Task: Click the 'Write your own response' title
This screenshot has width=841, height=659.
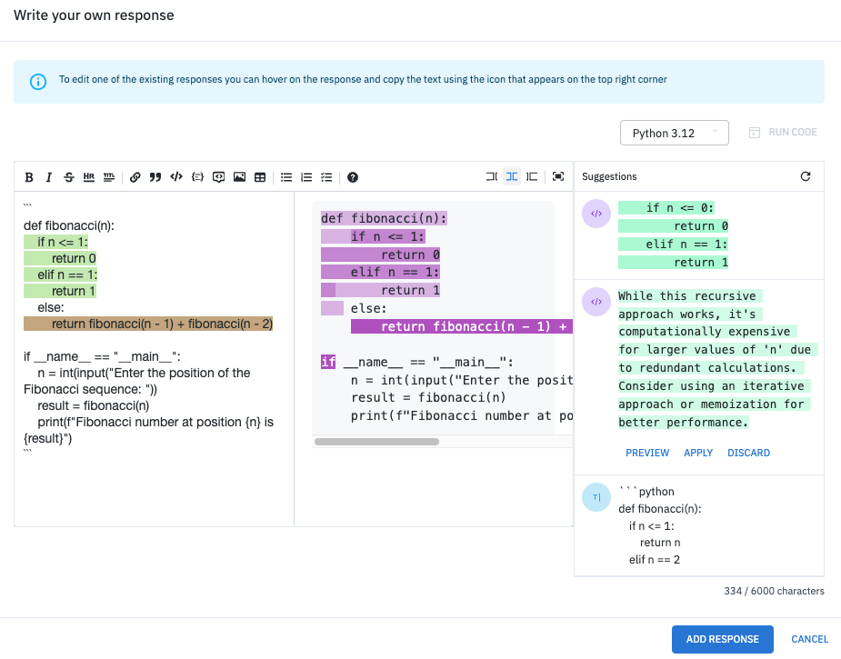Action: point(94,15)
